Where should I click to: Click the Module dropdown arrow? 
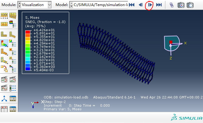[x=49, y=5]
